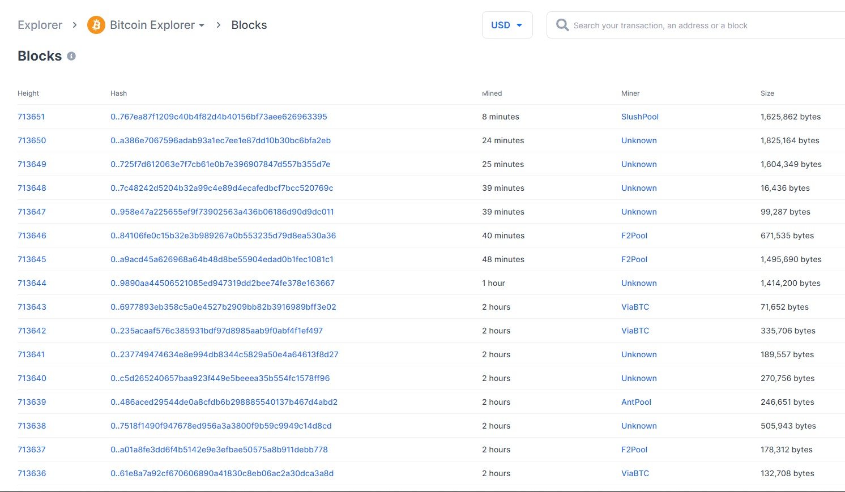Select the 1 hour mined value
The width and height of the screenshot is (845, 492).
pos(493,283)
